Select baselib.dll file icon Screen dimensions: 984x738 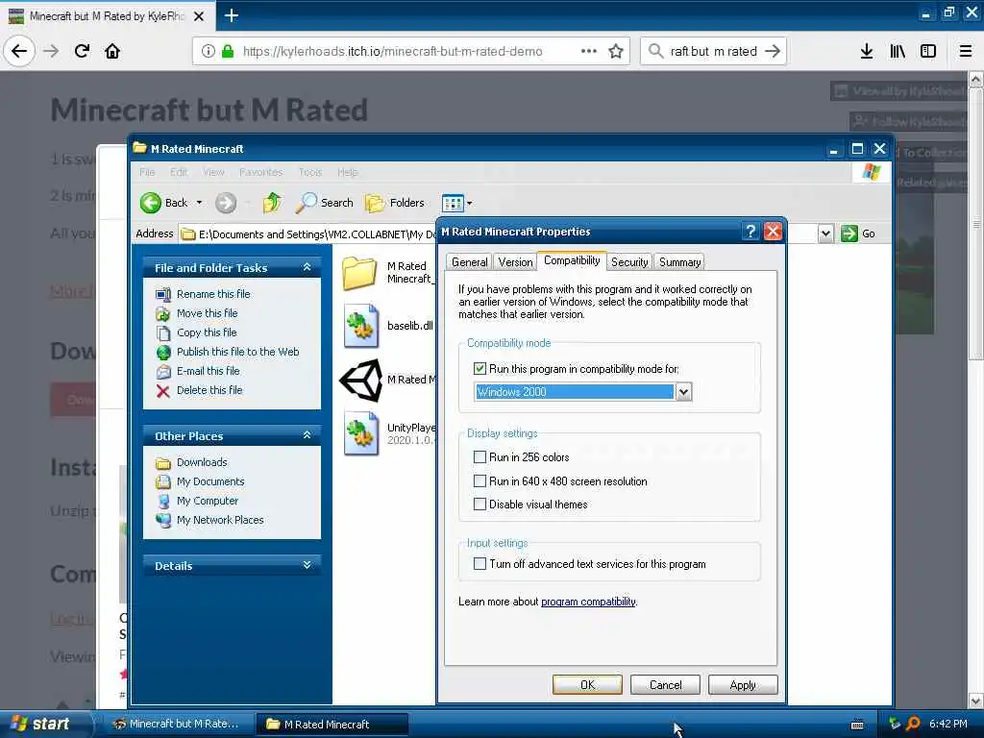click(x=361, y=326)
